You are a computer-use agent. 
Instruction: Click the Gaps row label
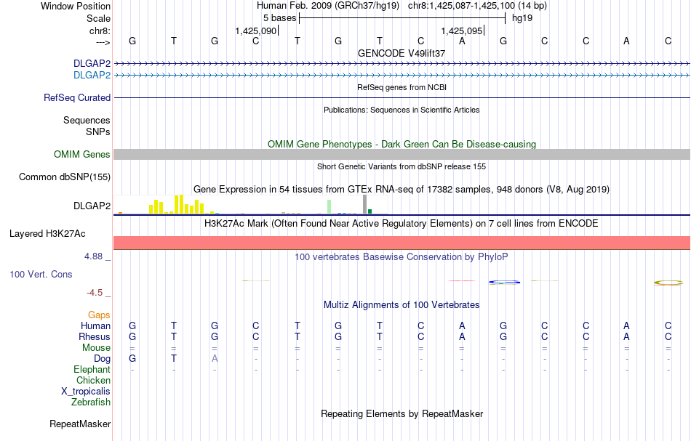(99, 315)
